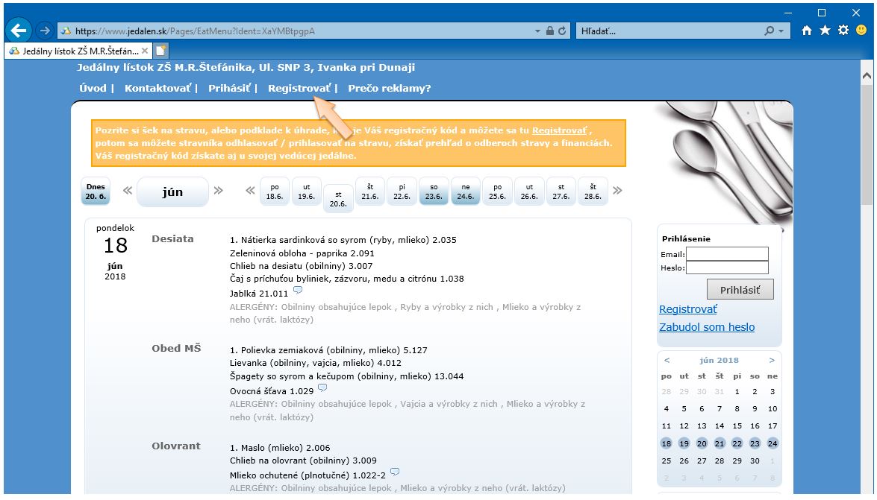Select the št 21.6. day tab
Screen dimensions: 877x500
(369, 192)
